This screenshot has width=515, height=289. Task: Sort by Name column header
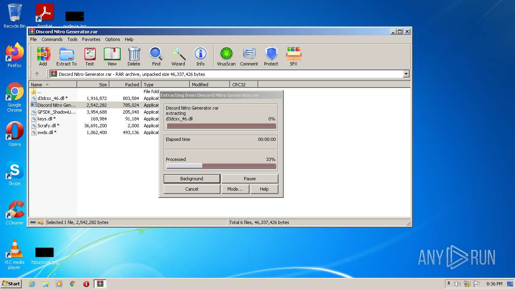point(53,85)
